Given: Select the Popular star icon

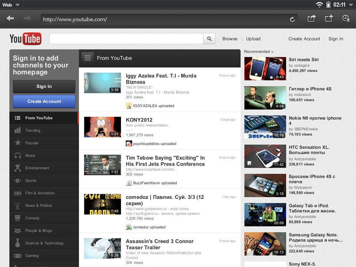Looking at the screenshot, I should pyautogui.click(x=18, y=142).
